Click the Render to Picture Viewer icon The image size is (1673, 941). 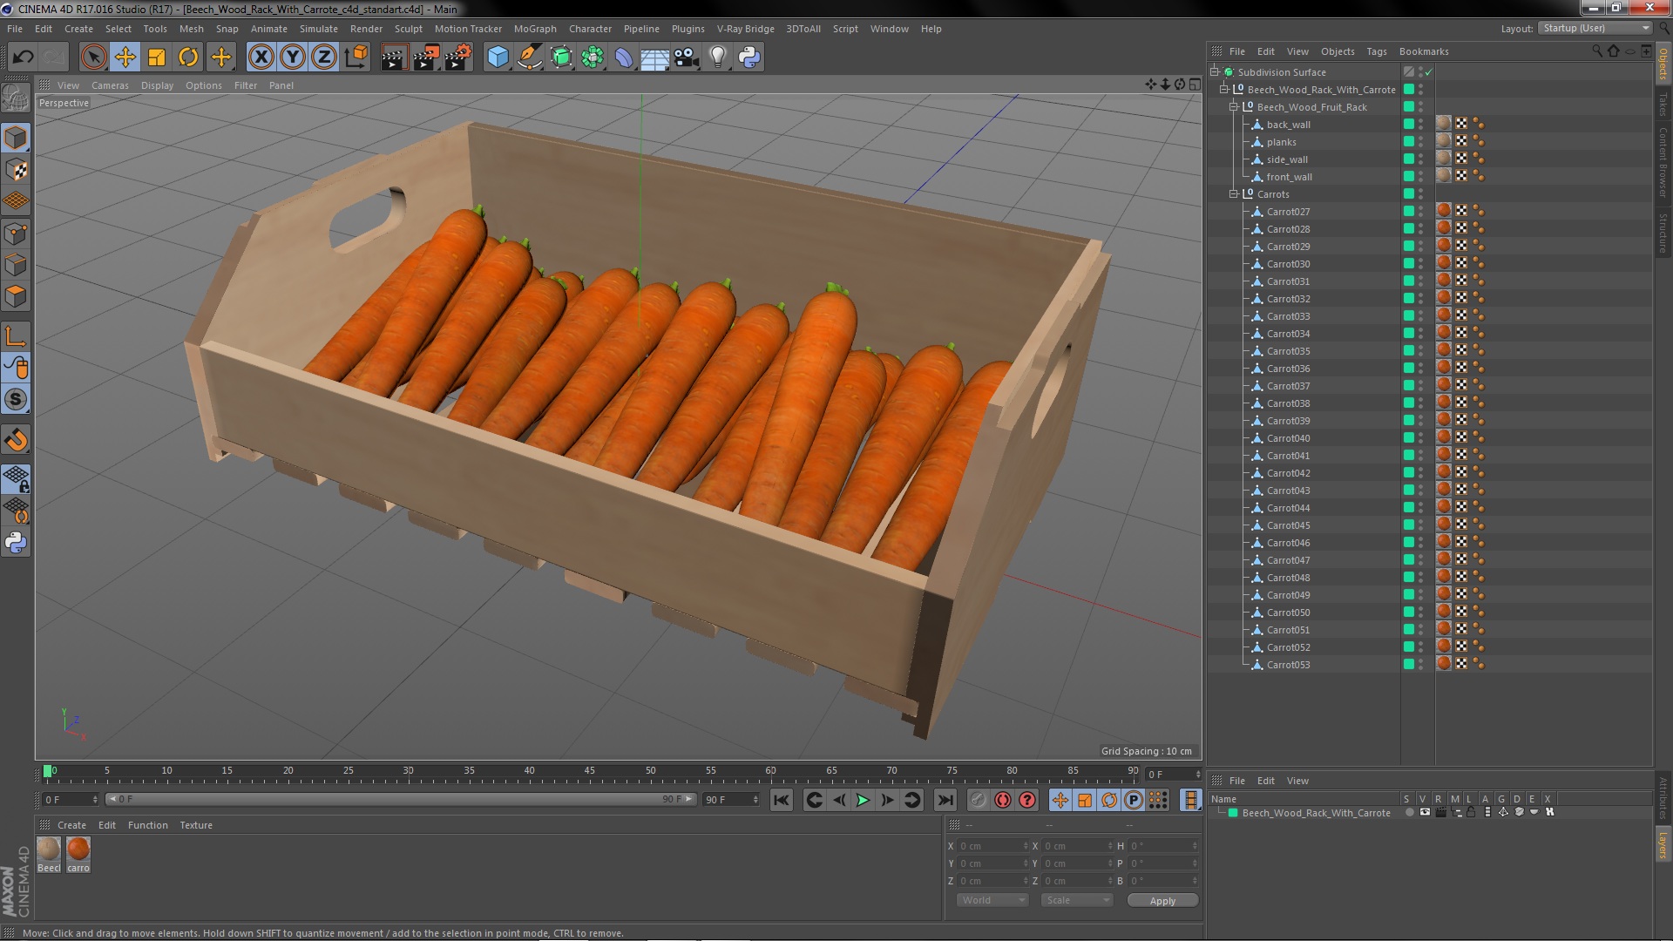pyautogui.click(x=425, y=58)
